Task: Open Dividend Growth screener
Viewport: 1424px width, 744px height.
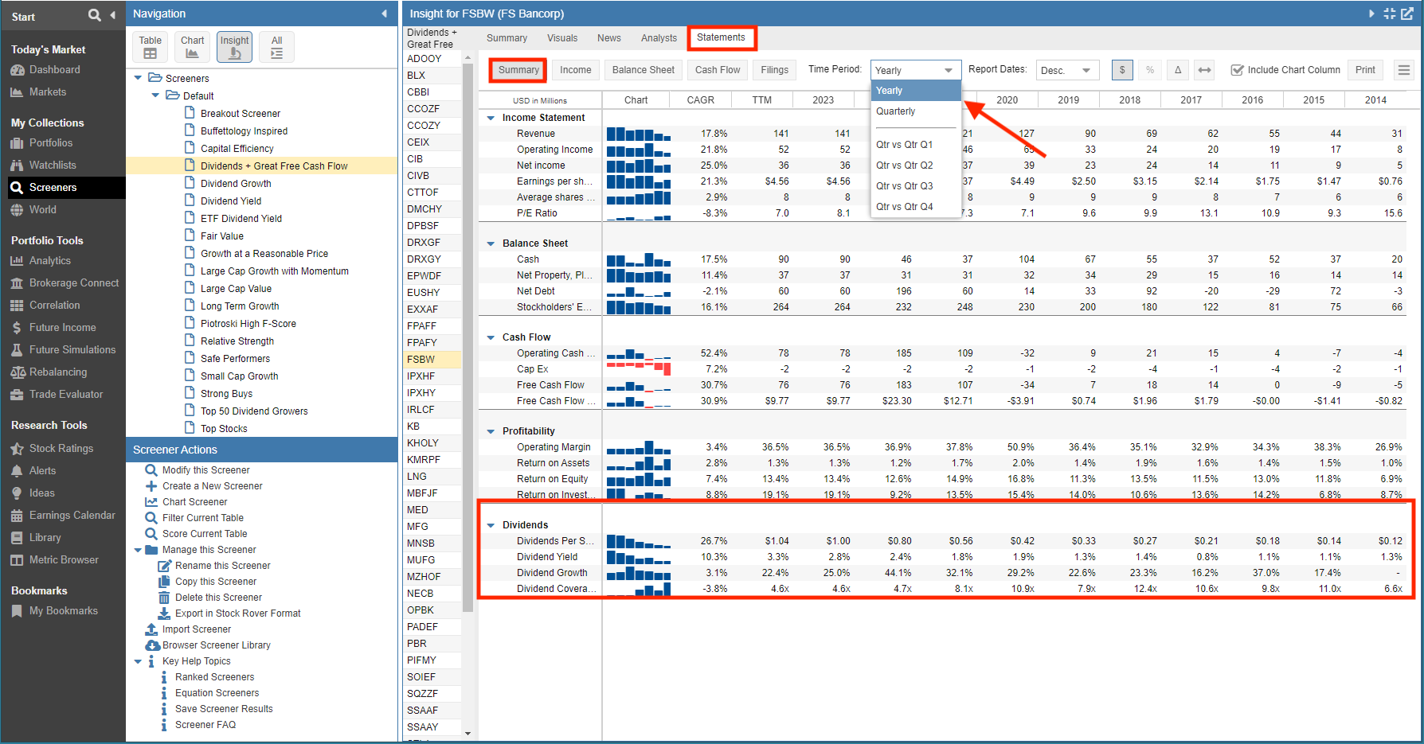Action: [236, 184]
